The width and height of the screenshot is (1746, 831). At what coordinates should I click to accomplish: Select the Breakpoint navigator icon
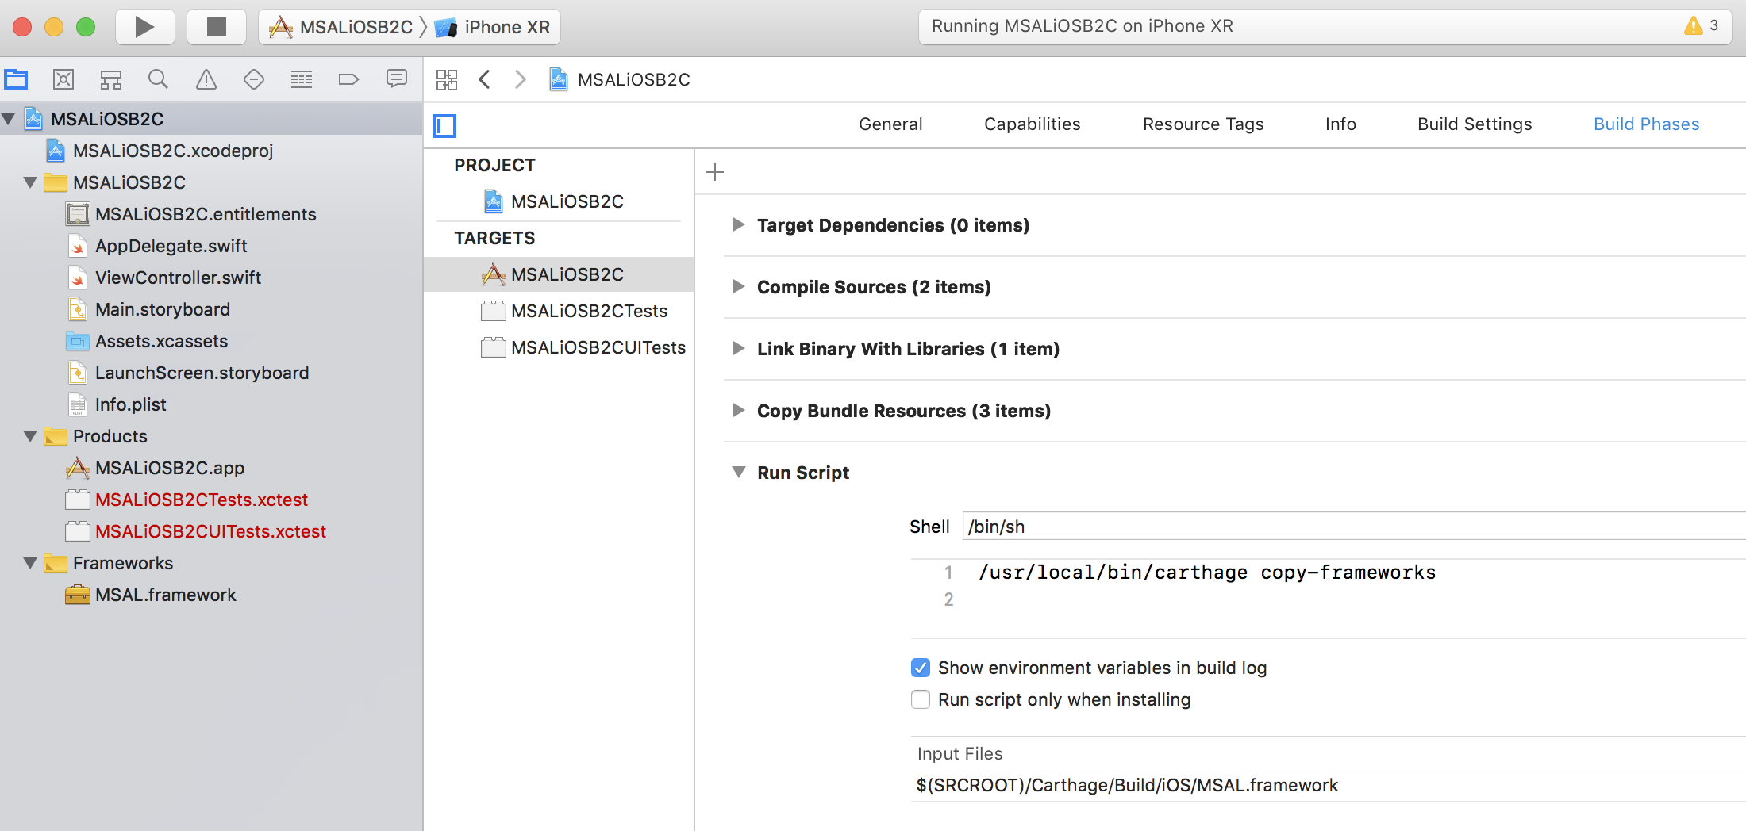tap(349, 79)
